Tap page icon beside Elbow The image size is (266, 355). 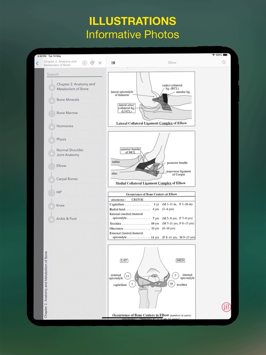click(52, 166)
